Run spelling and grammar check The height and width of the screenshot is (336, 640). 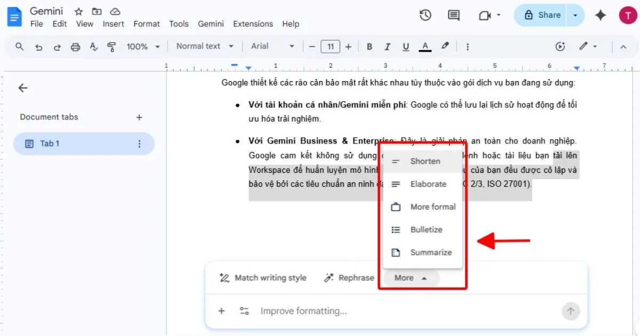tap(94, 47)
